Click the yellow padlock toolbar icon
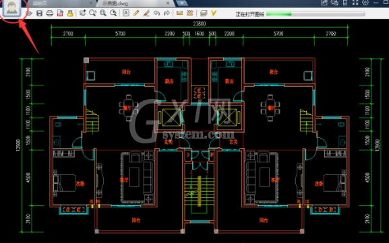 click(x=70, y=13)
